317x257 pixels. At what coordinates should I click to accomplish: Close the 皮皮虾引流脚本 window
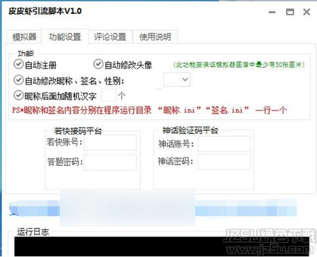coord(306,12)
